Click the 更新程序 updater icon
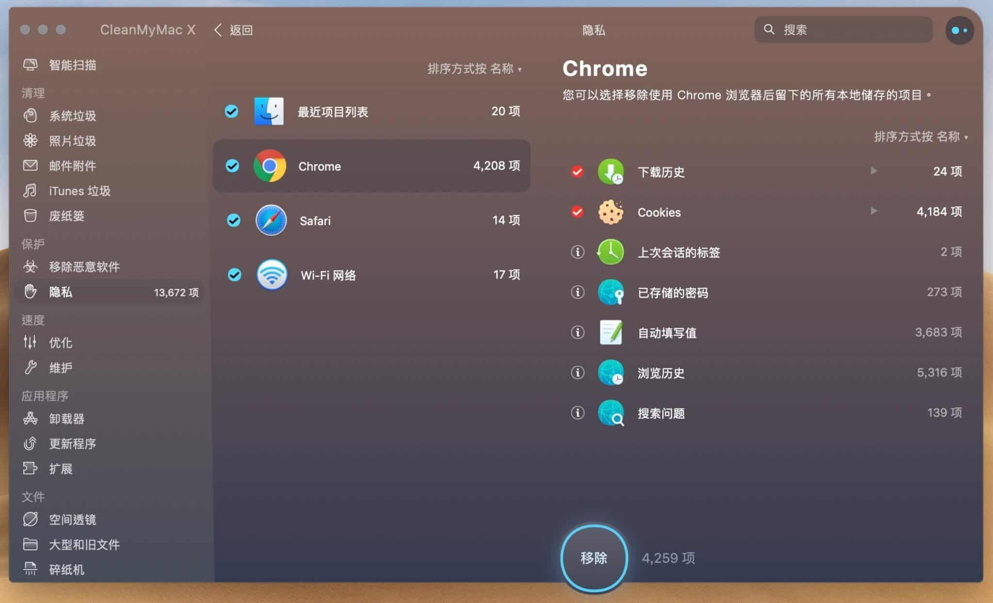Screen dimensions: 993x603 (31, 443)
